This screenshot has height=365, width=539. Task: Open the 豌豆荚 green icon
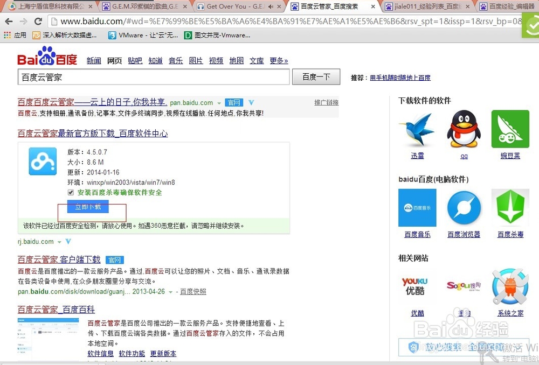coord(510,129)
